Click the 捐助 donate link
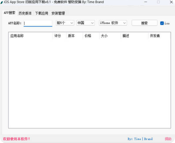The width and height of the screenshot is (175, 143). coord(168,139)
